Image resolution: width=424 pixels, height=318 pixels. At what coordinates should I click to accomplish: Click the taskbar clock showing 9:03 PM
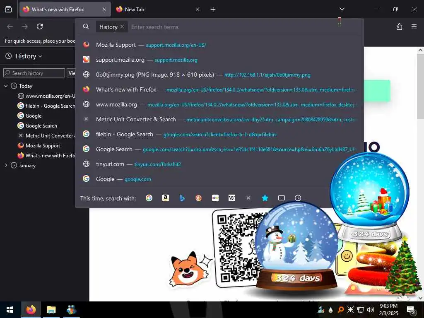pos(388,310)
